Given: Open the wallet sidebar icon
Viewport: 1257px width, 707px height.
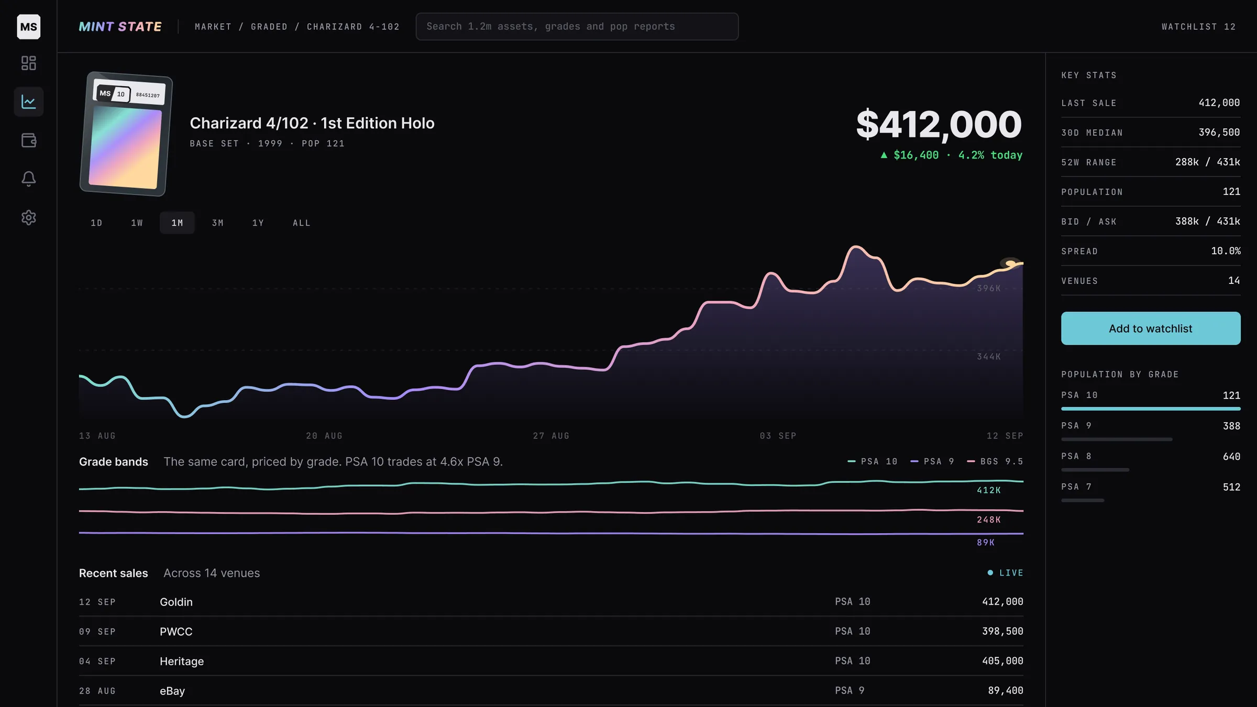Looking at the screenshot, I should tap(28, 140).
